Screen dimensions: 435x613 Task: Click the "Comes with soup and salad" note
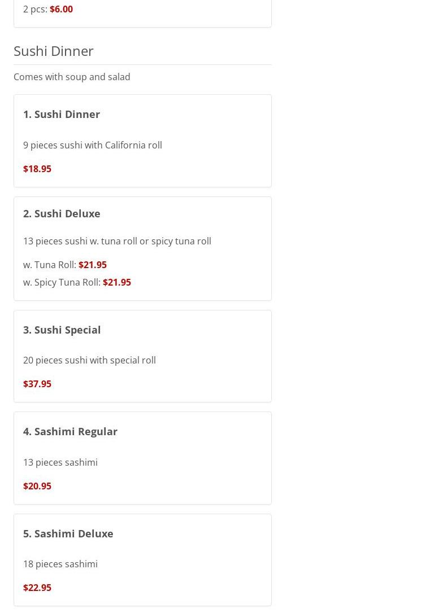[x=72, y=77]
